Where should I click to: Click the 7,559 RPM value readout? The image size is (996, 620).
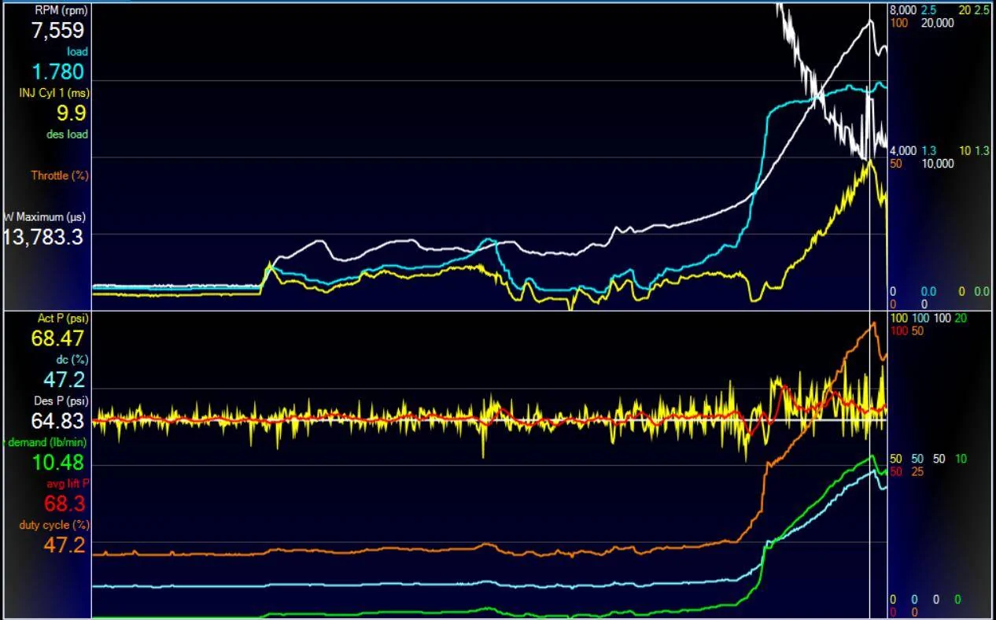(x=57, y=31)
